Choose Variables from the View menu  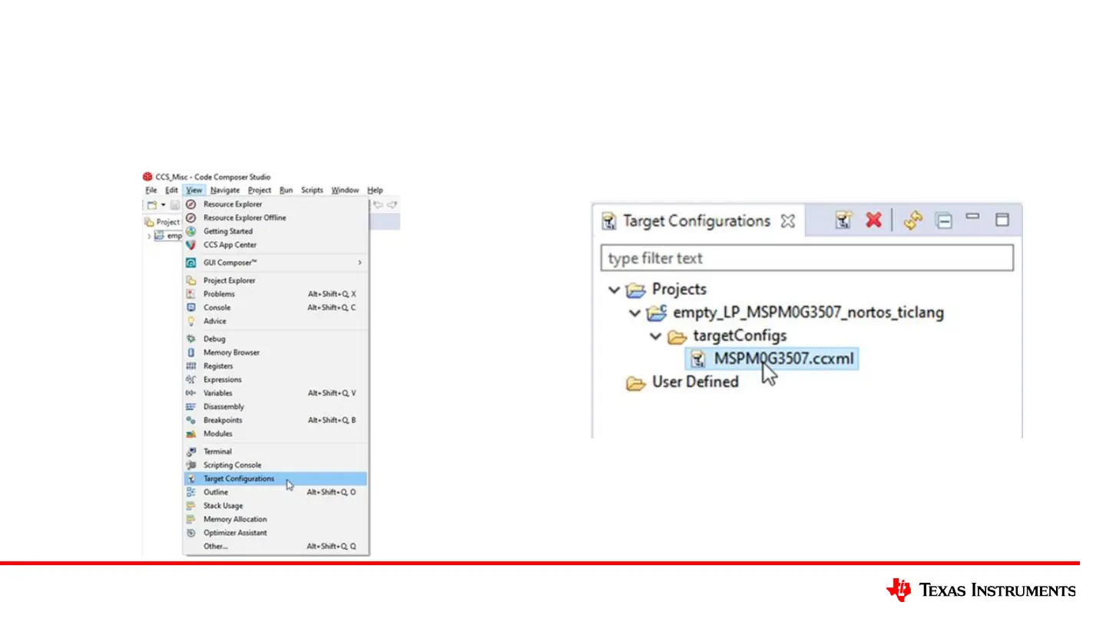coord(276,393)
